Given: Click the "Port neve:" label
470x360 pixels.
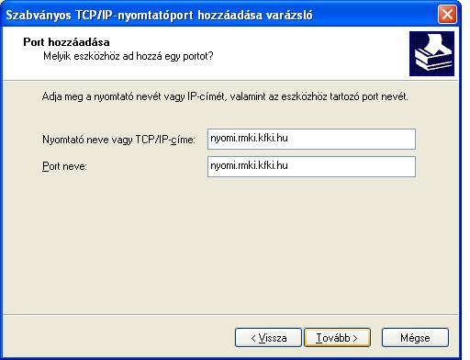Looking at the screenshot, I should coord(64,166).
